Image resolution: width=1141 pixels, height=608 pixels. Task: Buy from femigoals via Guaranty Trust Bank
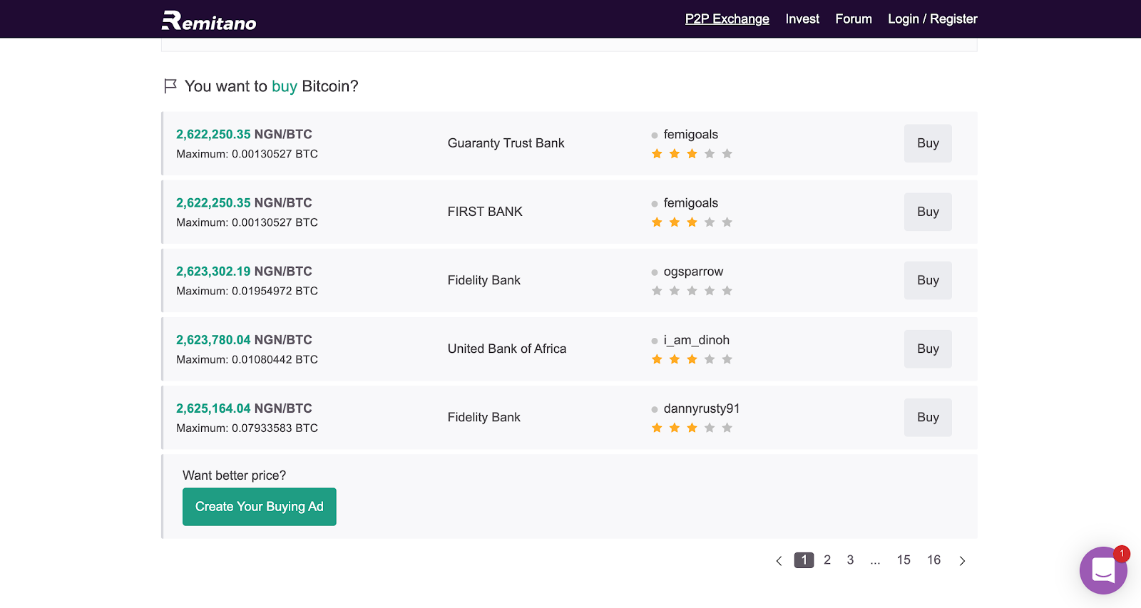click(928, 143)
